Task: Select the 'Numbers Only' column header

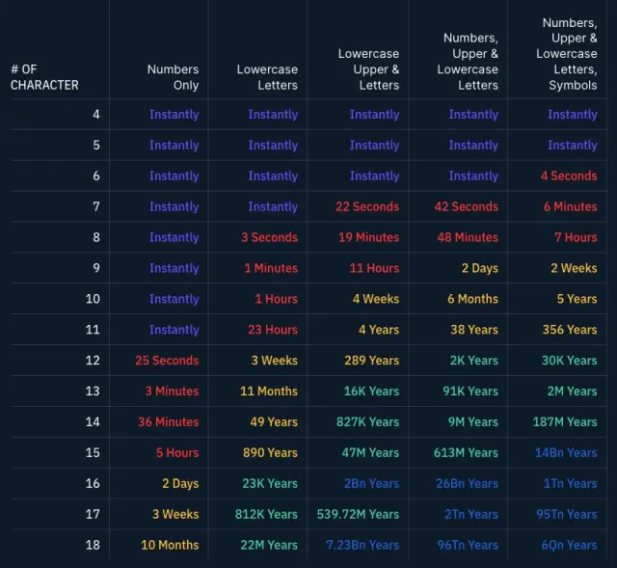Action: pyautogui.click(x=173, y=77)
